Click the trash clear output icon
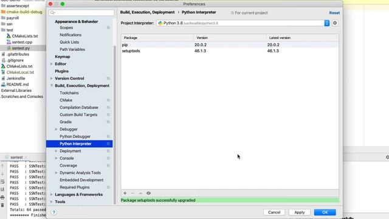The width and height of the screenshot is (389, 219). point(2,205)
